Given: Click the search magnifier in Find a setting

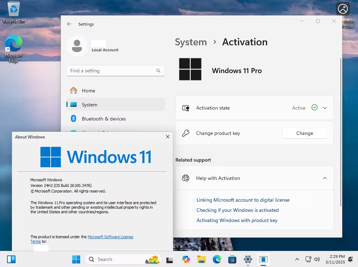Looking at the screenshot, I should [x=158, y=71].
